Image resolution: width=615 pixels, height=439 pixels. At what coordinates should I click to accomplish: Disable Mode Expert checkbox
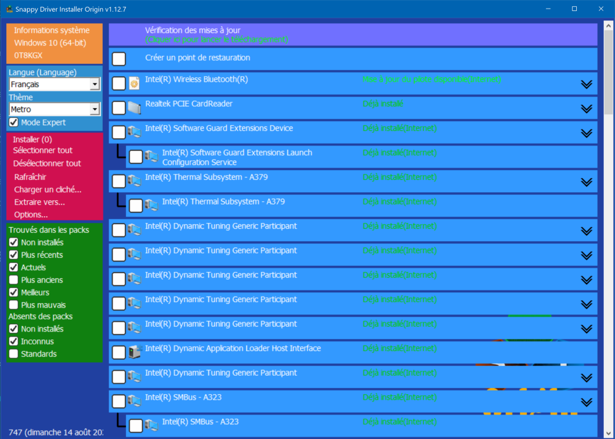point(14,122)
